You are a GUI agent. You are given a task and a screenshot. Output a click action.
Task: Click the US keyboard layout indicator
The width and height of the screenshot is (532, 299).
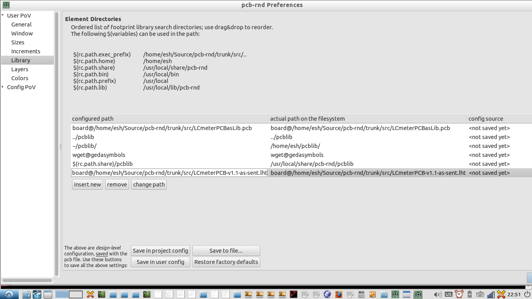[449, 294]
